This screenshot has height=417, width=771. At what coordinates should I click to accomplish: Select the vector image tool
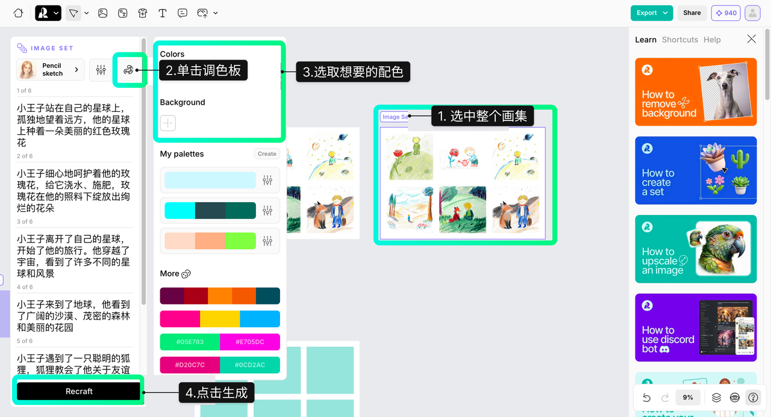point(123,13)
